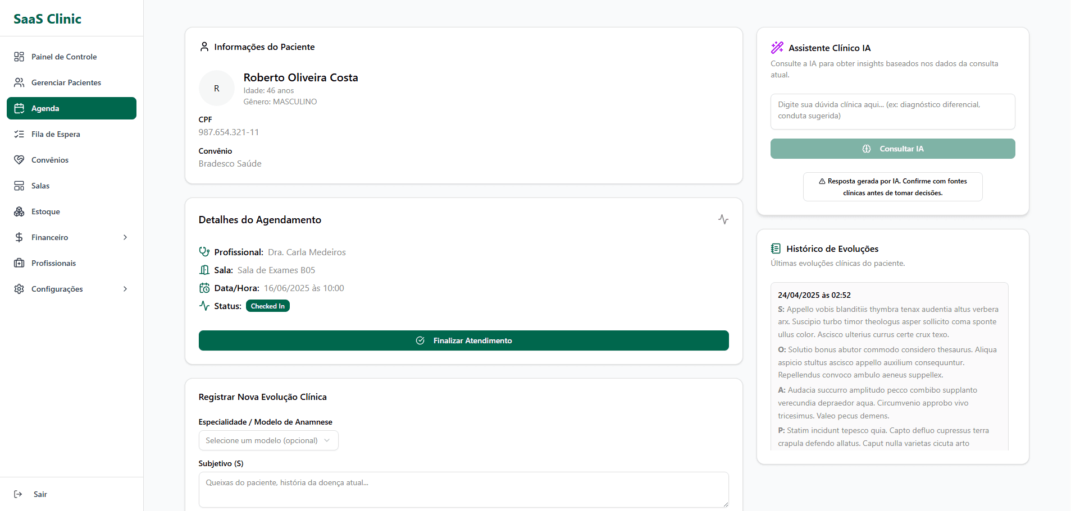Click the Consultar IA button

892,149
